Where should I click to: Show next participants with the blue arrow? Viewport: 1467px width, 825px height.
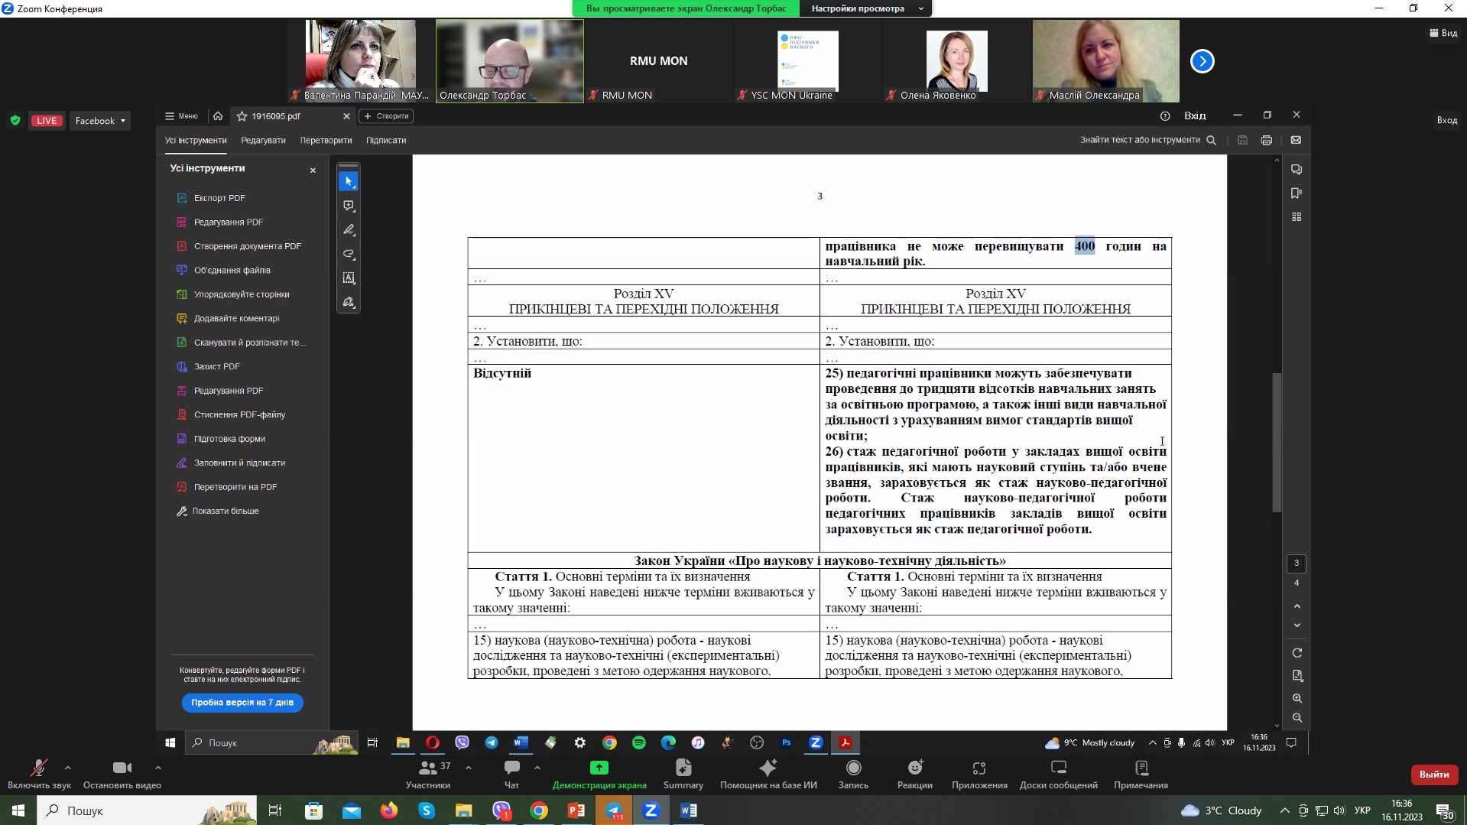tap(1202, 61)
